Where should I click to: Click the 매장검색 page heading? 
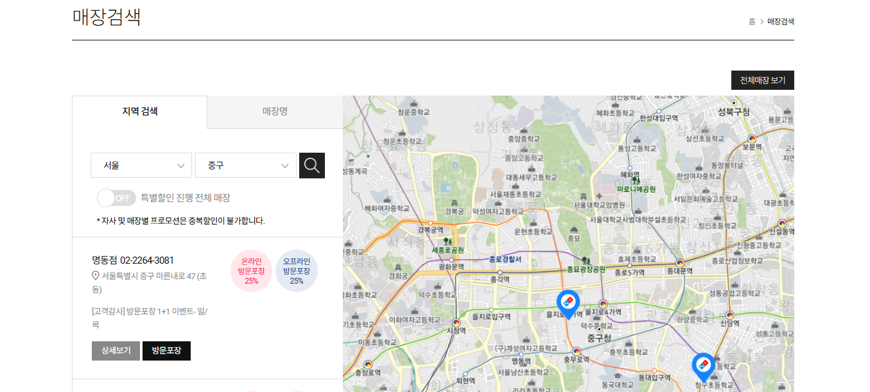click(107, 16)
